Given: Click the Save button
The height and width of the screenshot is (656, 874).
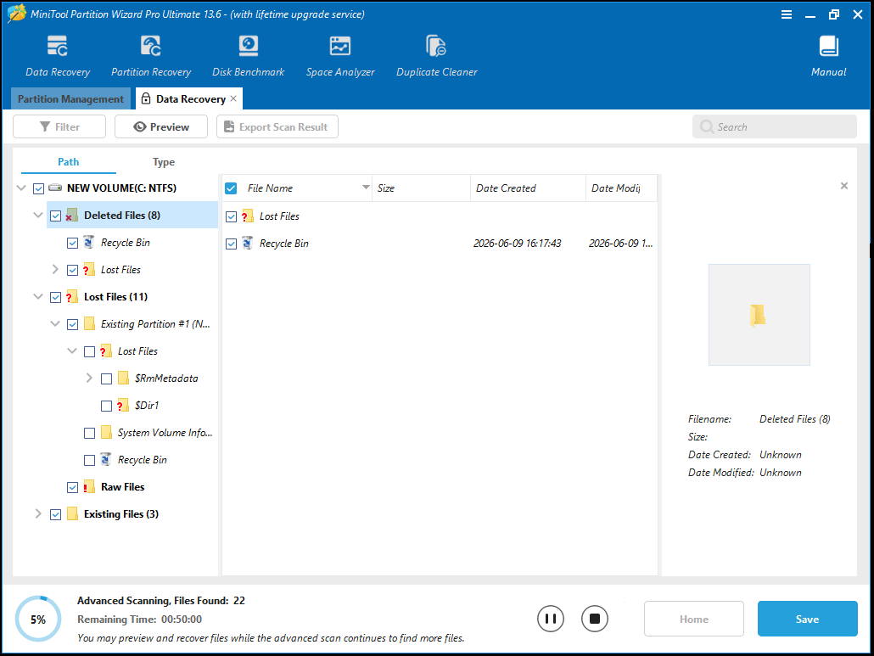Looking at the screenshot, I should click(807, 619).
